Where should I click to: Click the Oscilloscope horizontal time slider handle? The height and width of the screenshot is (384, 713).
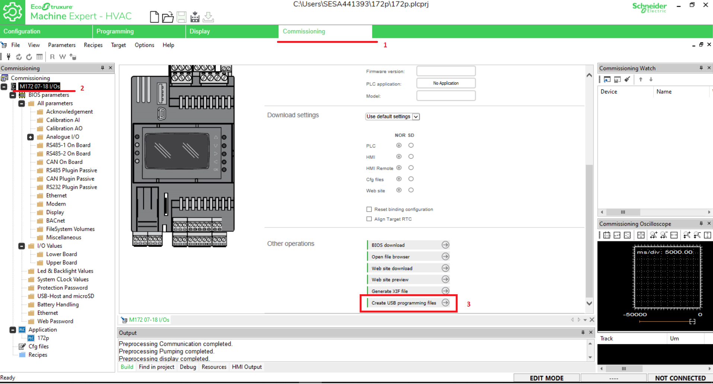tap(692, 321)
